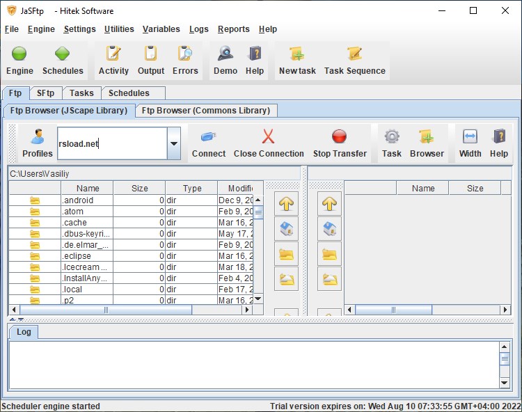Switch to the SFtp tab
Screen dimensions: 522x412
coord(45,93)
